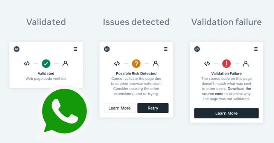Open the hamburger menu in Validation failure card
This screenshot has height=143, width=274.
[256, 49]
